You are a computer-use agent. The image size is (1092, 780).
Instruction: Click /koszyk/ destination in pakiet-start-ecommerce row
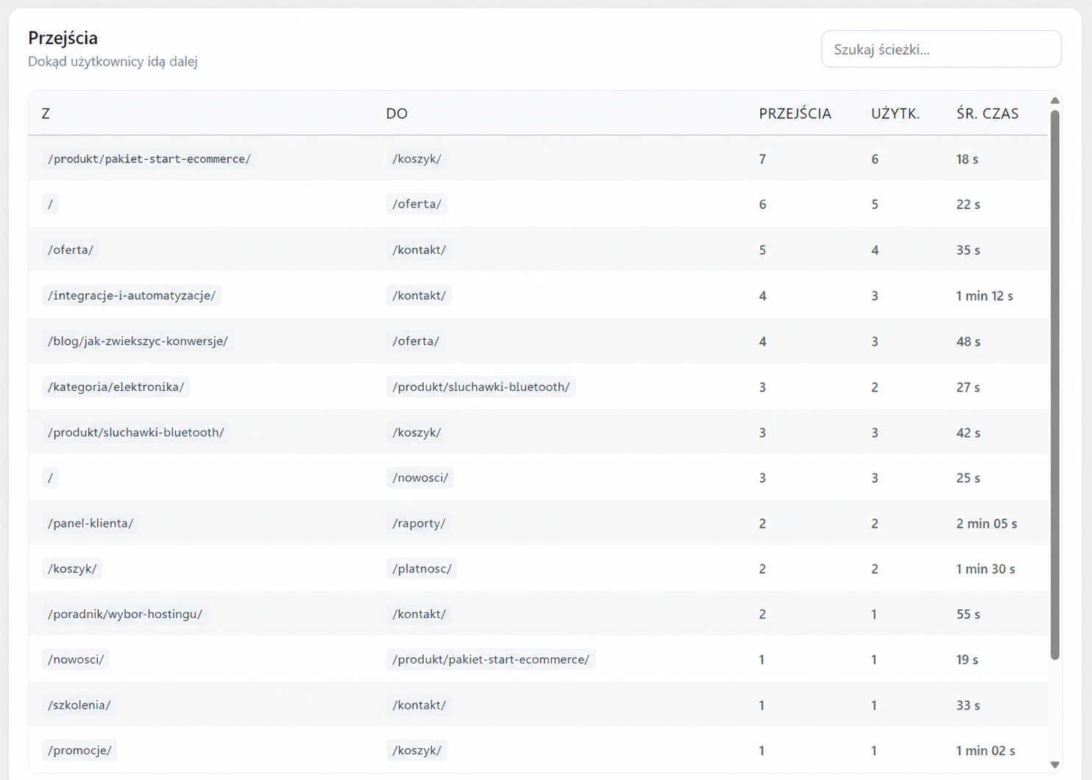(x=416, y=159)
